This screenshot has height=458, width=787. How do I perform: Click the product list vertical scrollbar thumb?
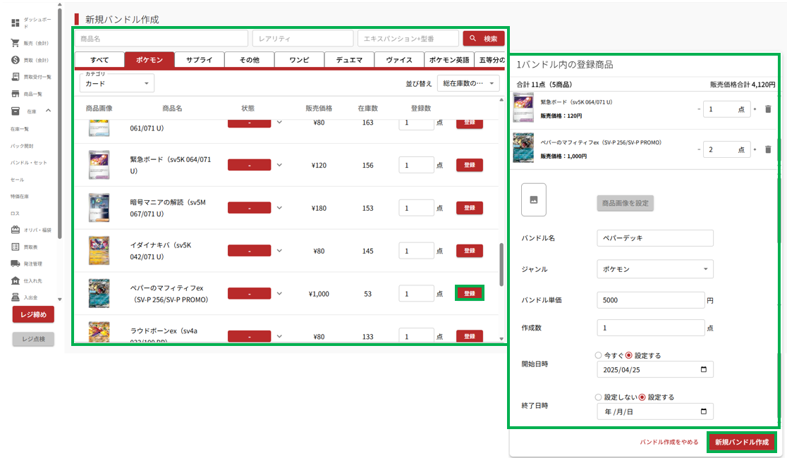(501, 265)
